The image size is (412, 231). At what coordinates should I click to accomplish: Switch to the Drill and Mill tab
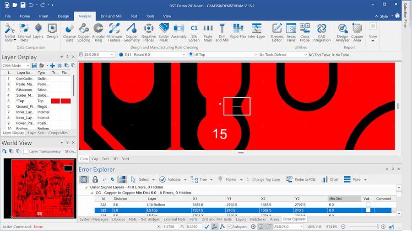click(x=111, y=16)
